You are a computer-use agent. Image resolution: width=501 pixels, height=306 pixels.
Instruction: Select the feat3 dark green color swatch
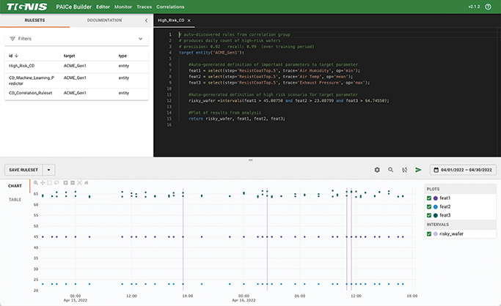[x=437, y=216]
